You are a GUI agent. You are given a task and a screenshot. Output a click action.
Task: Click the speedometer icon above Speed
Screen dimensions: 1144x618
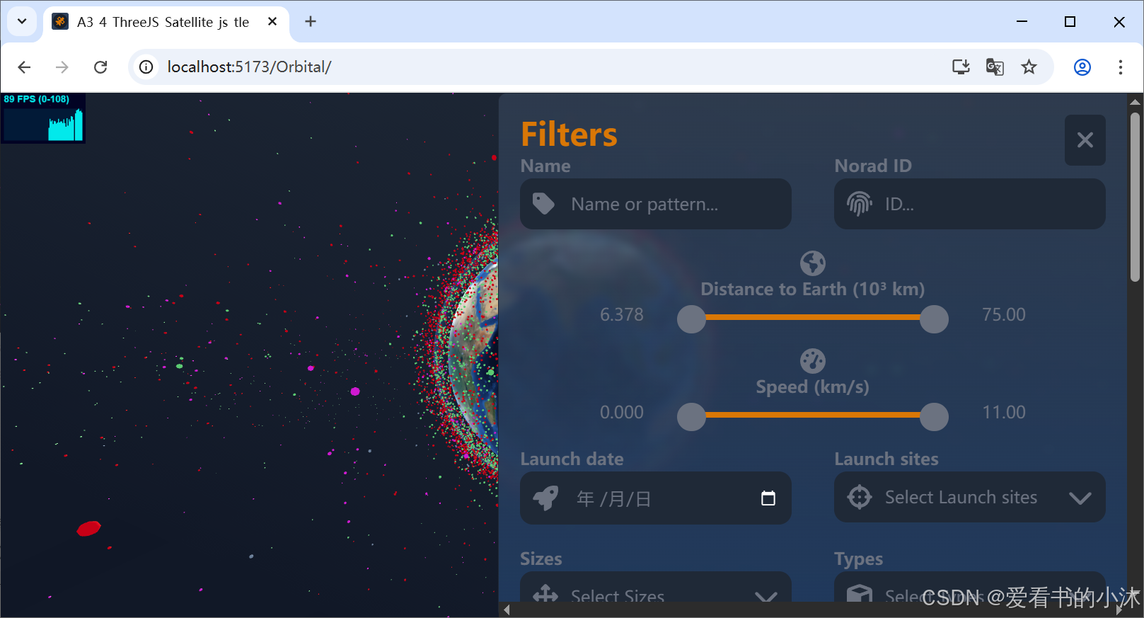(813, 361)
